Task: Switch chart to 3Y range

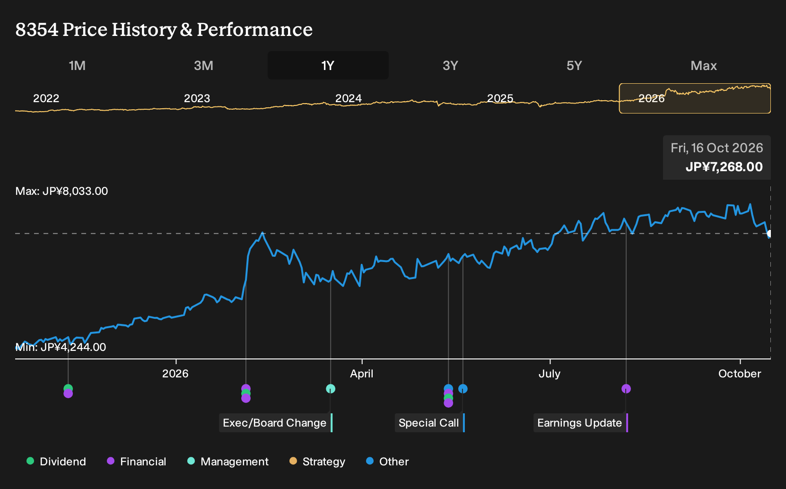Action: (450, 65)
